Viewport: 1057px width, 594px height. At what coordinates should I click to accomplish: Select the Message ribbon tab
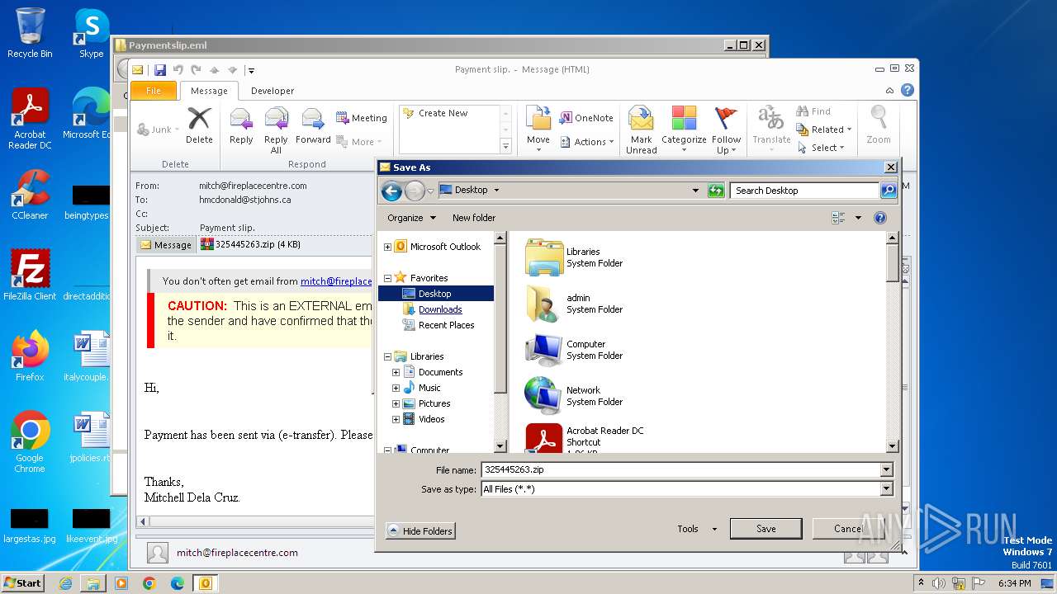pyautogui.click(x=209, y=91)
